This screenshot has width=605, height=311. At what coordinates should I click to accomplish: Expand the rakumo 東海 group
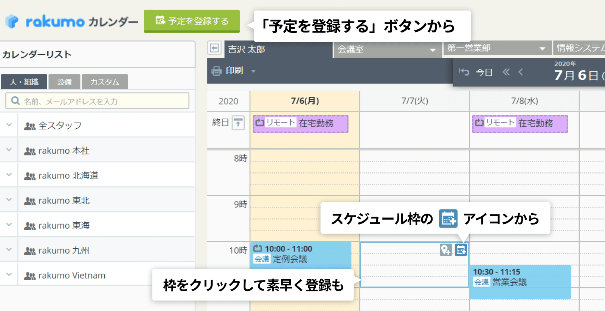pyautogui.click(x=9, y=225)
